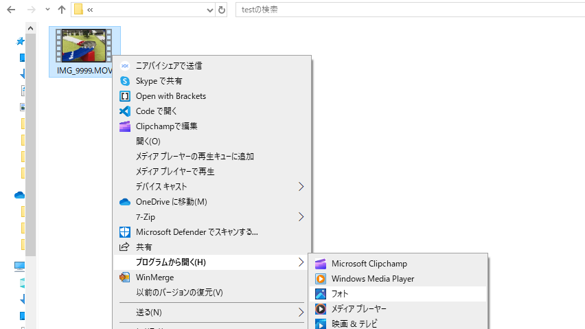Open with Microsoft Clipchamp
Viewport: 585px width, 329px height.
point(398,264)
